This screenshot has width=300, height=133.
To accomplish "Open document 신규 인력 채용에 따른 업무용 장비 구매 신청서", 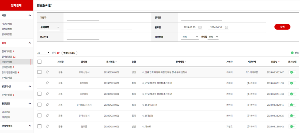I will (x=166, y=72).
